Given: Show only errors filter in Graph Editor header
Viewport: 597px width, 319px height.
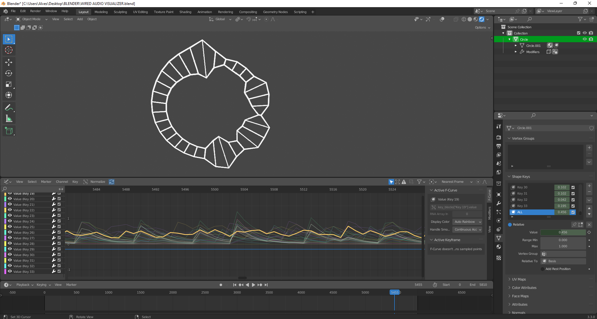Looking at the screenshot, I should tap(404, 182).
